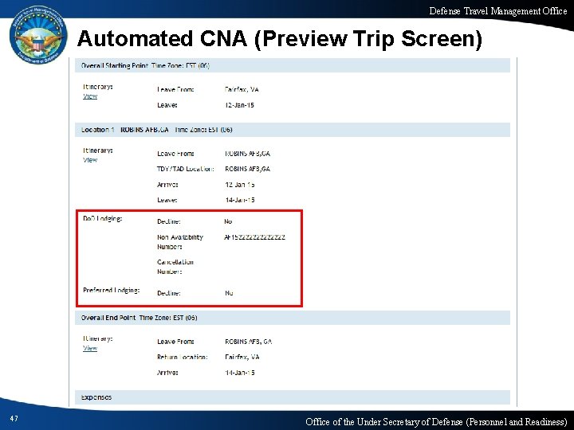
Task: Click the TDY/TAD Location value ROBINS AFB,GA
Action: (x=247, y=169)
